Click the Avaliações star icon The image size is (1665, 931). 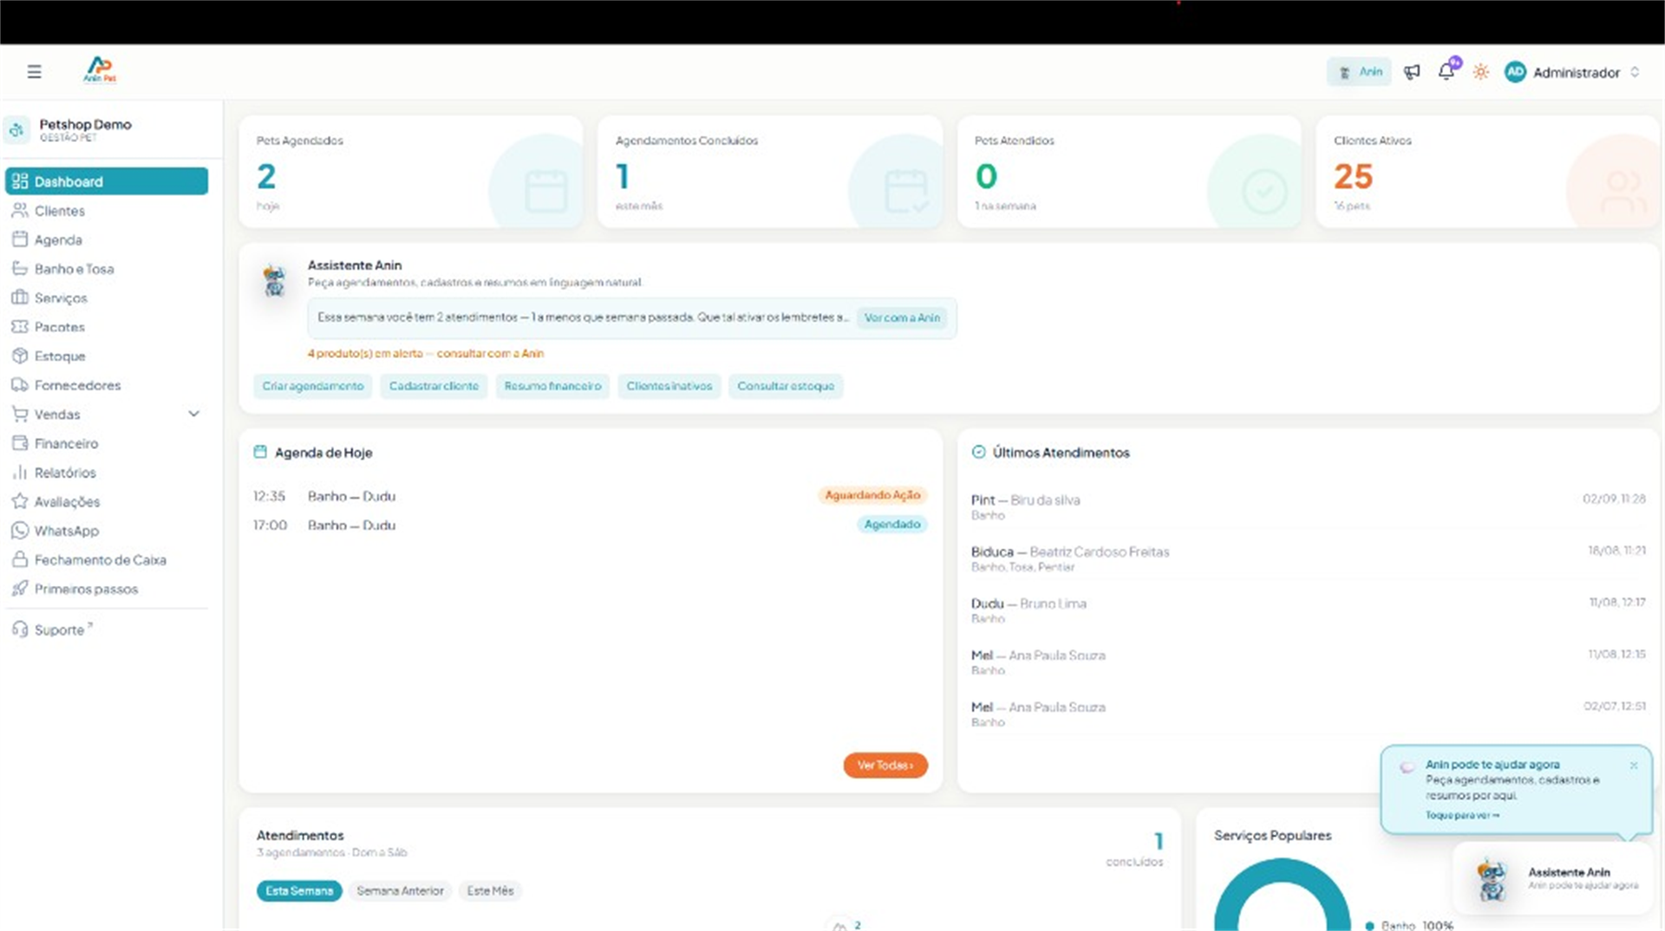[x=20, y=501]
